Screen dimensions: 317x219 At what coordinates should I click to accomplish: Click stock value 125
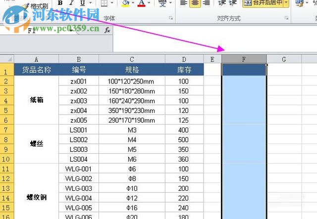[184, 120]
